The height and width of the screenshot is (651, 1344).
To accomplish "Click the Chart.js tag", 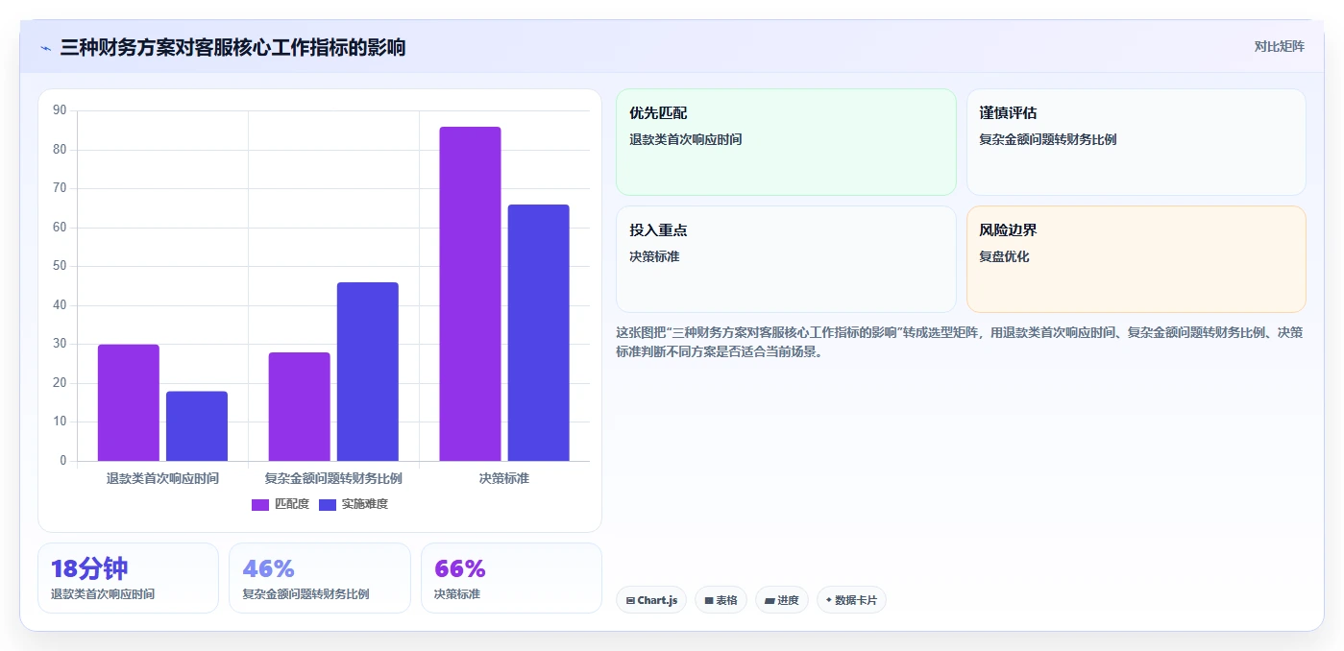I will 651,600.
